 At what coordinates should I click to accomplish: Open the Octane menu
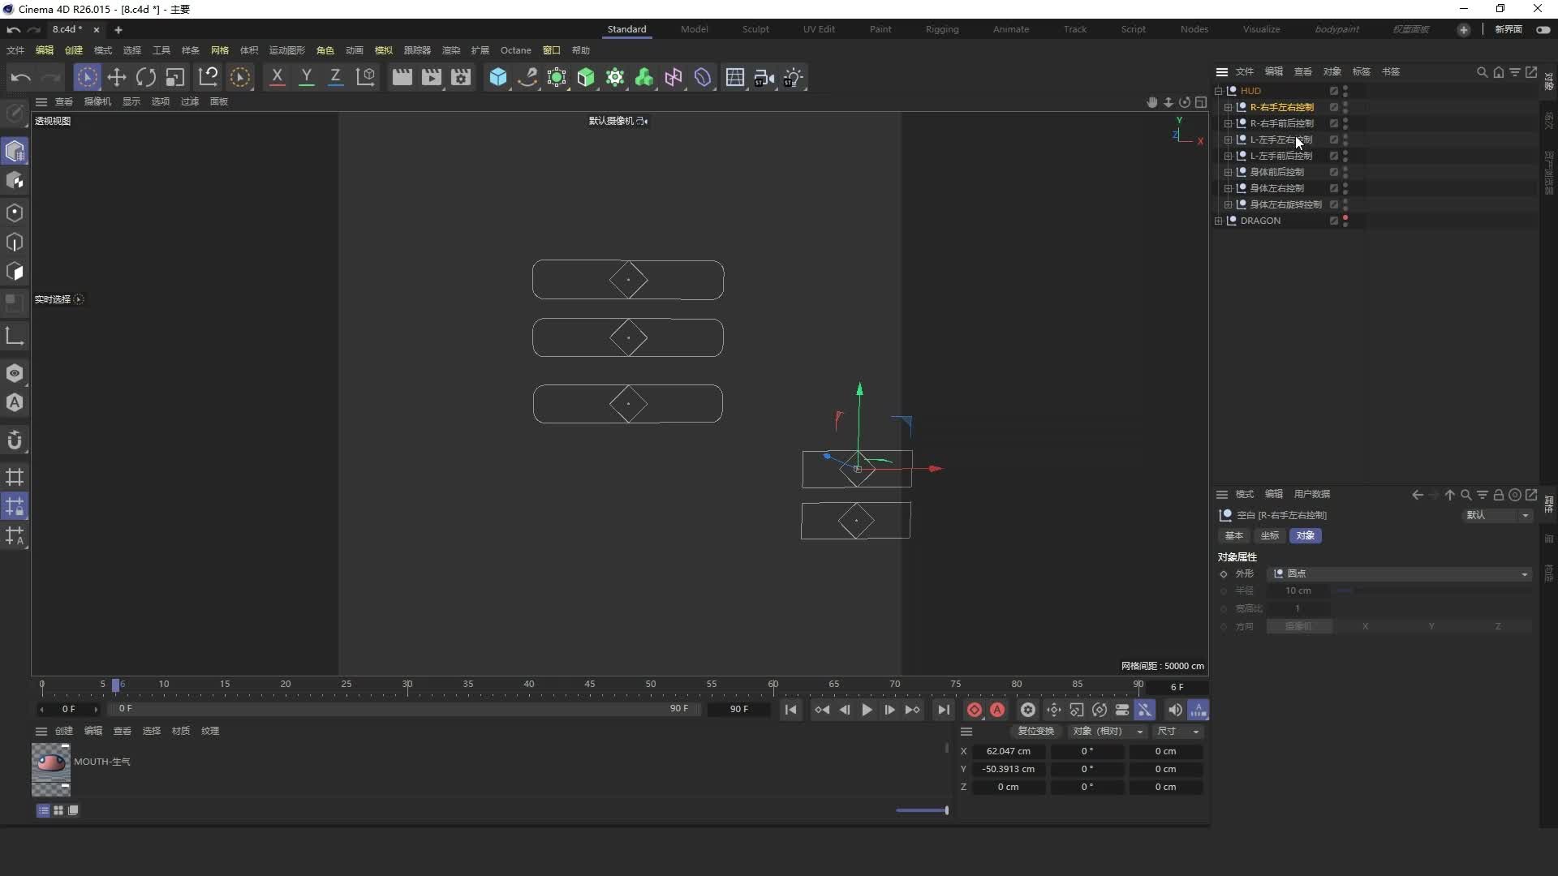pos(516,50)
